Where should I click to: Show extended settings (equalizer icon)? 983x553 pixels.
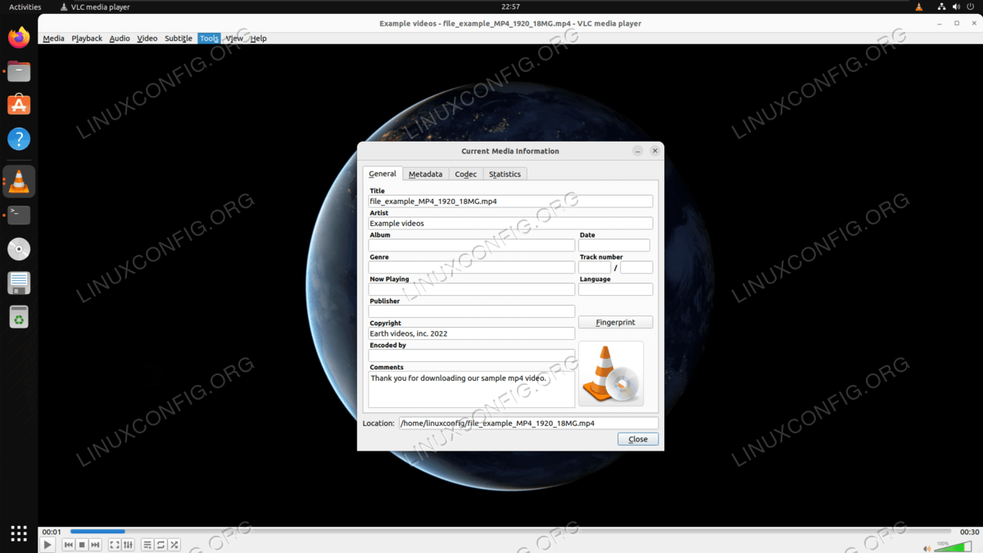click(x=128, y=545)
